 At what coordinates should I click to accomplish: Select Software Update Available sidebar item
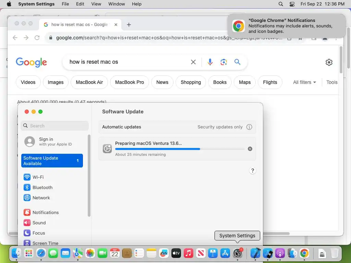pos(52,161)
